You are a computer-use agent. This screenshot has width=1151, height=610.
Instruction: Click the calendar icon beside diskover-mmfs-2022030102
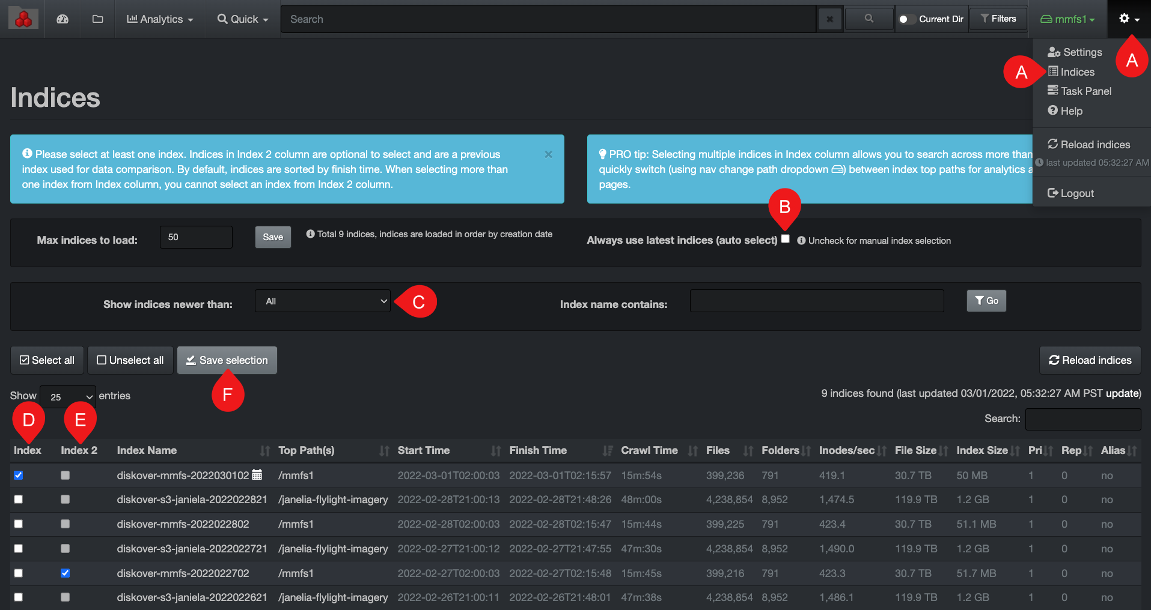click(x=257, y=475)
